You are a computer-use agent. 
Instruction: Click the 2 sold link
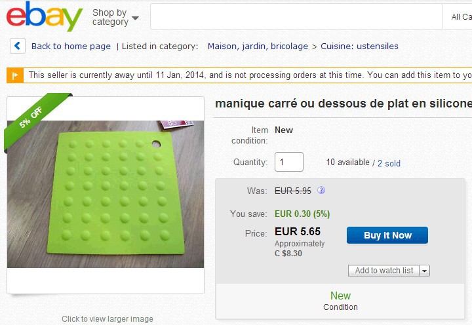coord(389,162)
